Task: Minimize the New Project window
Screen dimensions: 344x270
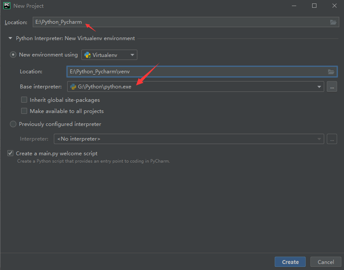Action: tap(294, 6)
